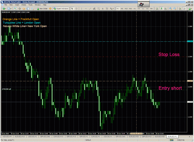The width and height of the screenshot is (194, 142).
Task: Choose the Text 'A' tool
Action: pos(103,9)
